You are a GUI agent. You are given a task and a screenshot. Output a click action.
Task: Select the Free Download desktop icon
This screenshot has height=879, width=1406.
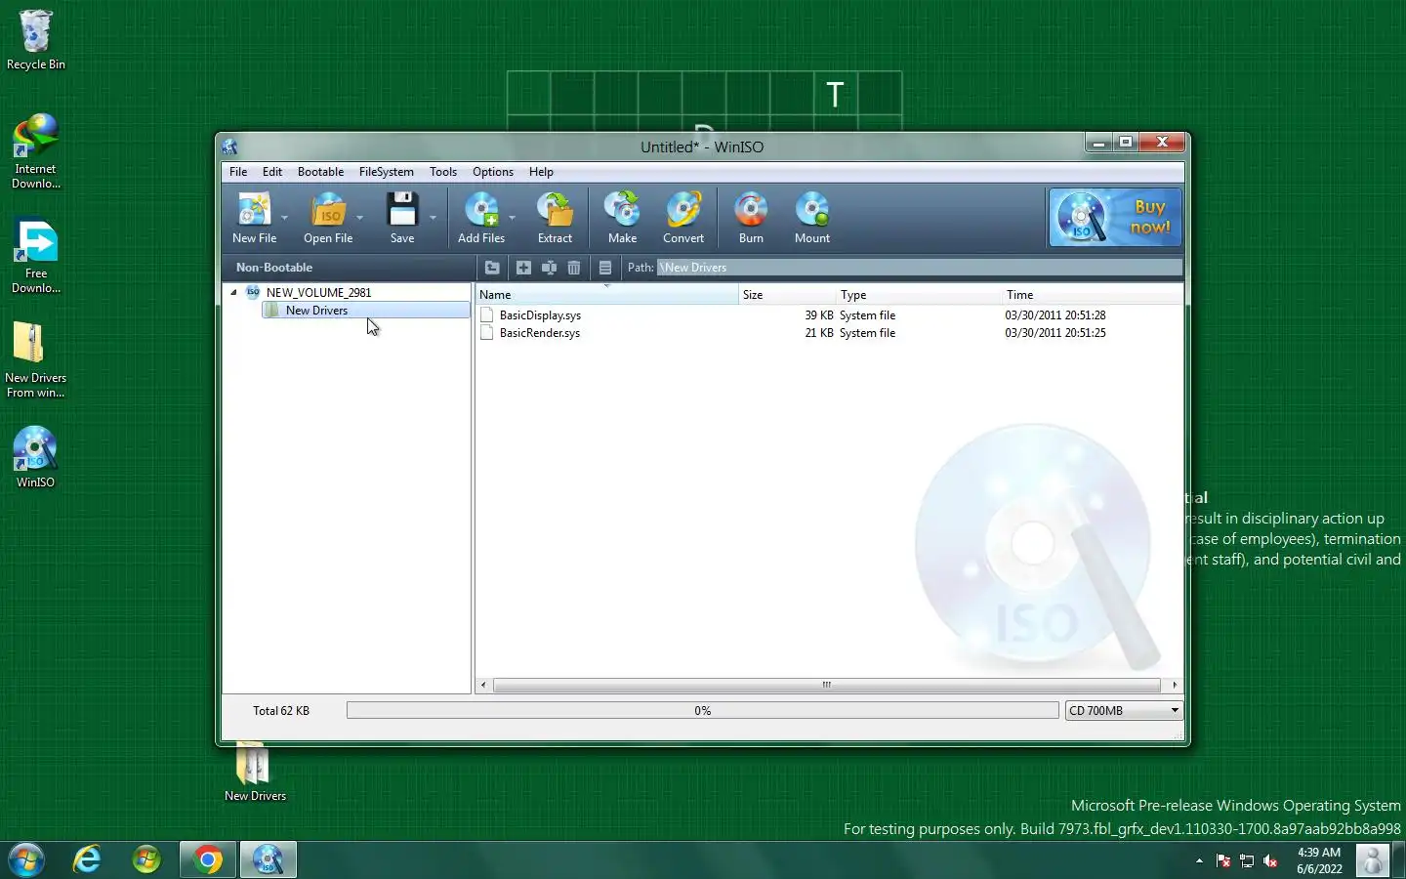36,256
